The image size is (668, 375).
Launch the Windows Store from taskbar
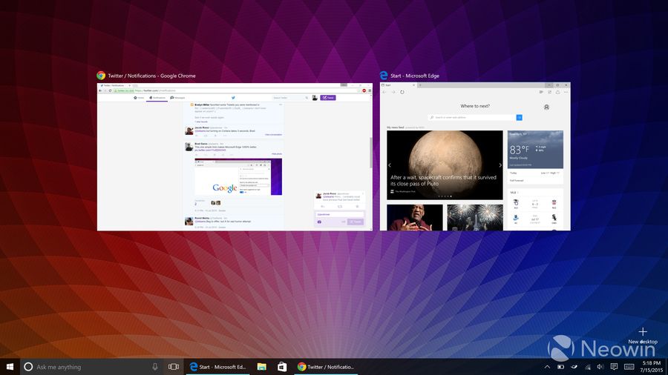pos(282,367)
